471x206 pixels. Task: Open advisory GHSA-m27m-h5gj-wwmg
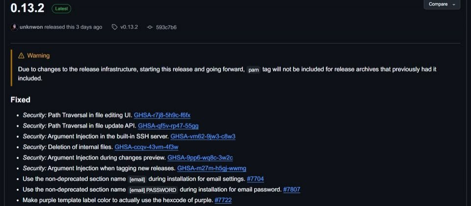tap(212, 168)
